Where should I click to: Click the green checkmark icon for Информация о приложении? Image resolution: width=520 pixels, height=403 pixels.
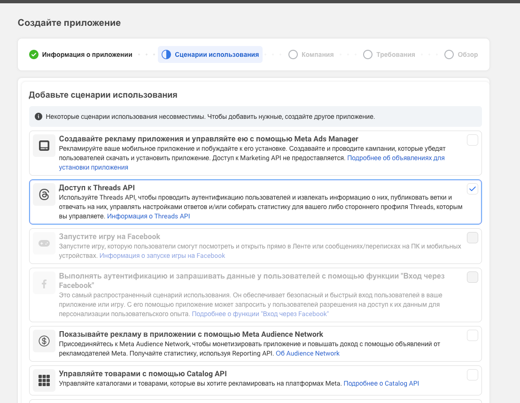(x=34, y=54)
